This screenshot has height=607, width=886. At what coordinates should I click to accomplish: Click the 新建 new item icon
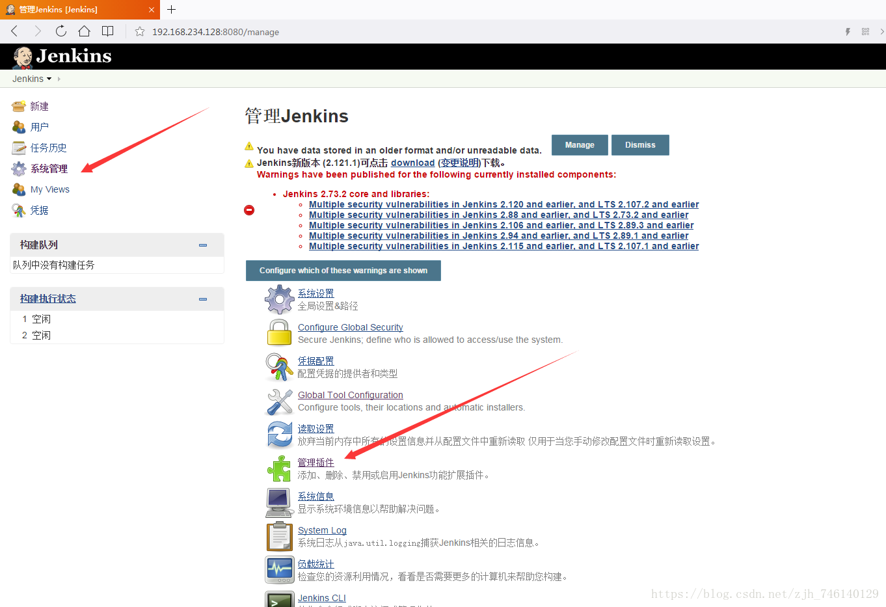pyautogui.click(x=19, y=106)
